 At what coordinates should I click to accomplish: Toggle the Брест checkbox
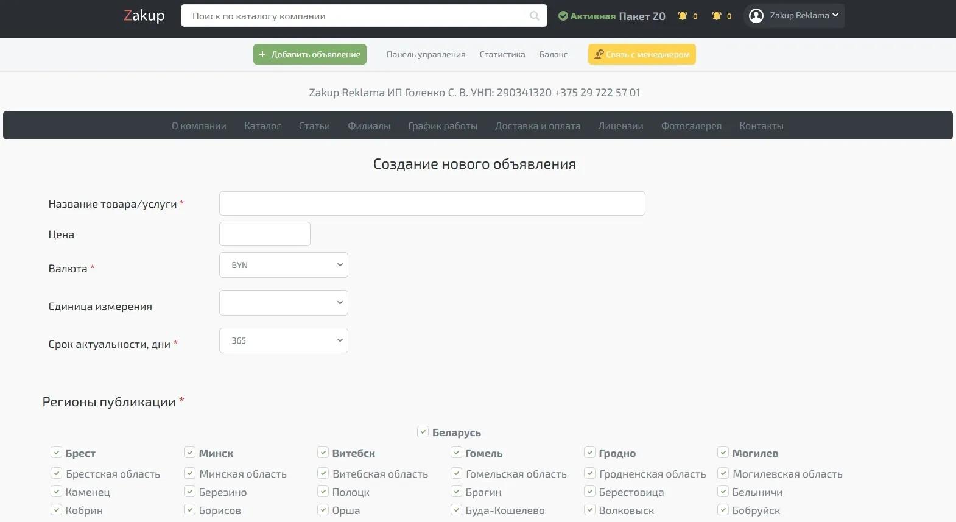coord(57,453)
